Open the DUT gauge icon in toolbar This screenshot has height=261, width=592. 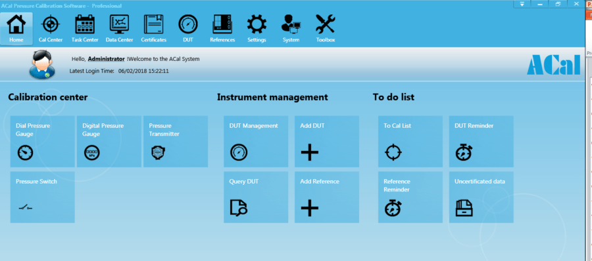188,29
